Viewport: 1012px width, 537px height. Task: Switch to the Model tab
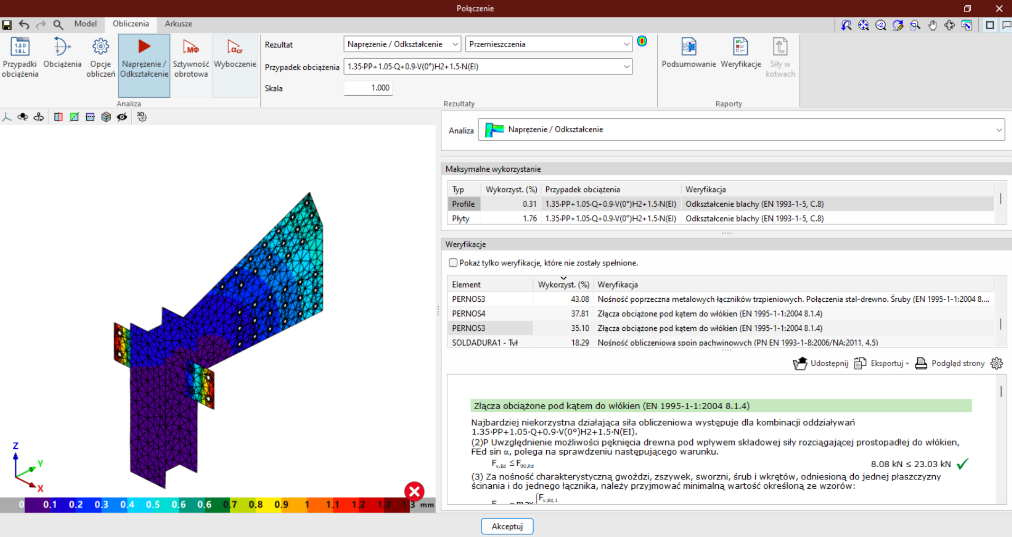tap(85, 24)
